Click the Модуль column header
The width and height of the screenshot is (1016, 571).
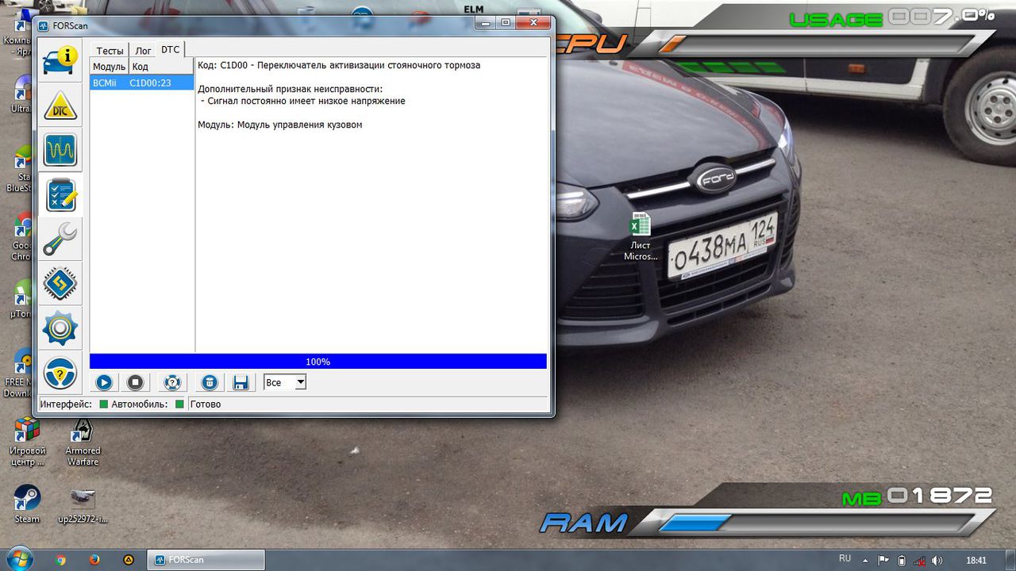[x=109, y=67]
